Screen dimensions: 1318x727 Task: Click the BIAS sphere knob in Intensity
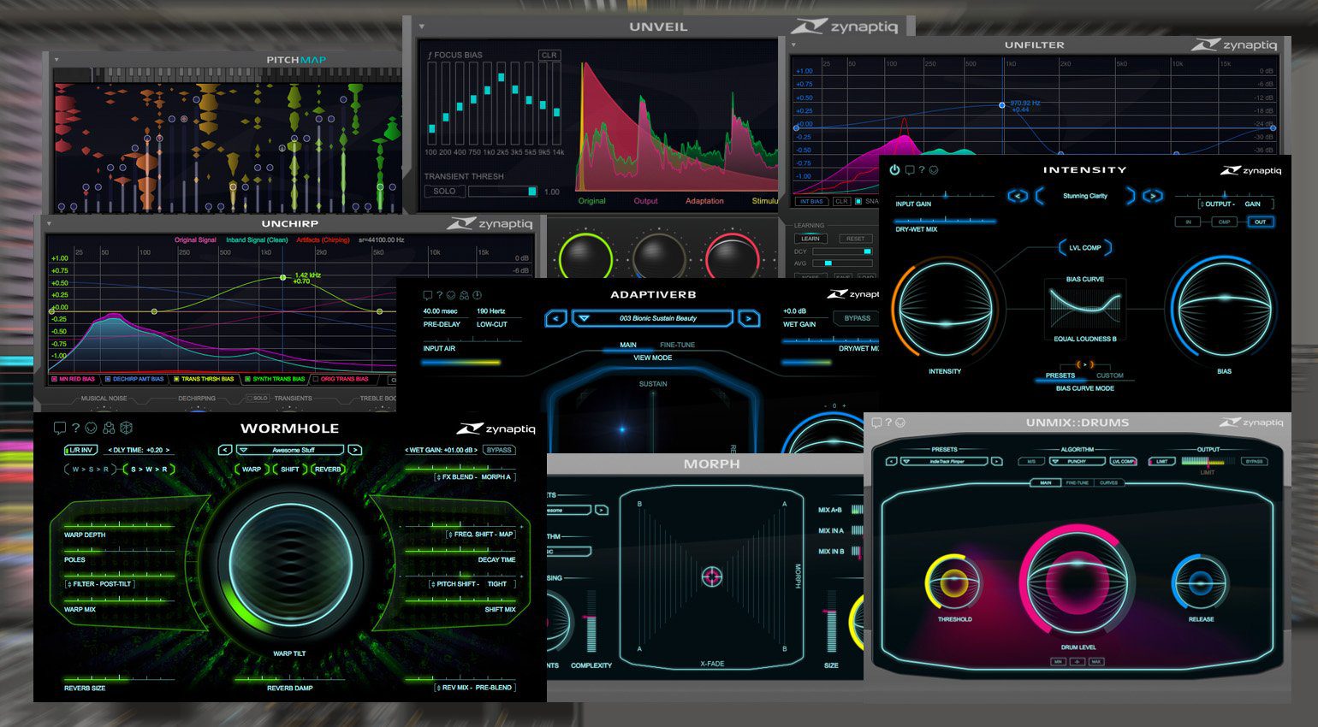(1225, 308)
